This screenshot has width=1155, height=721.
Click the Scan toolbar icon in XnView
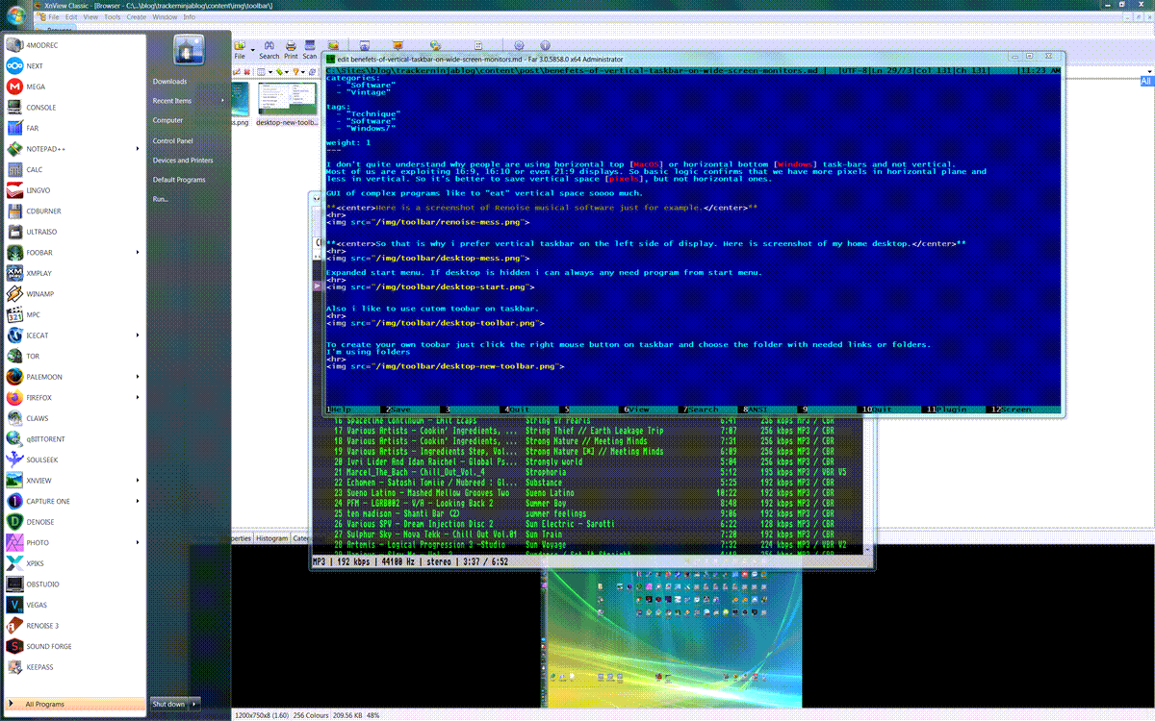click(x=310, y=50)
